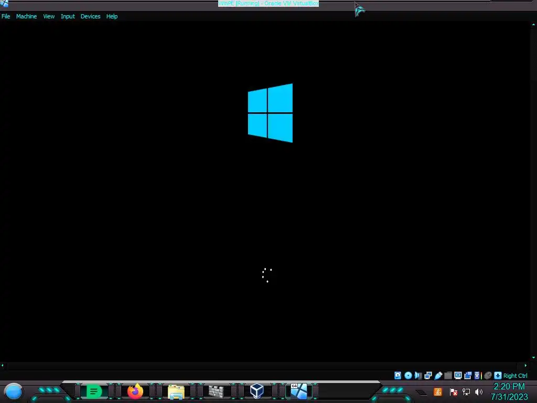Screen dimensions: 537x403
Task: Click the USB devices status icon
Action: coord(438,376)
